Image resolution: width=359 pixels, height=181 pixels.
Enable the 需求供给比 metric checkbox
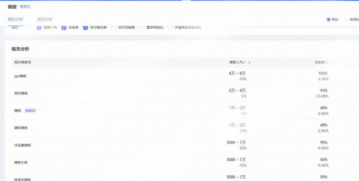pos(142,27)
